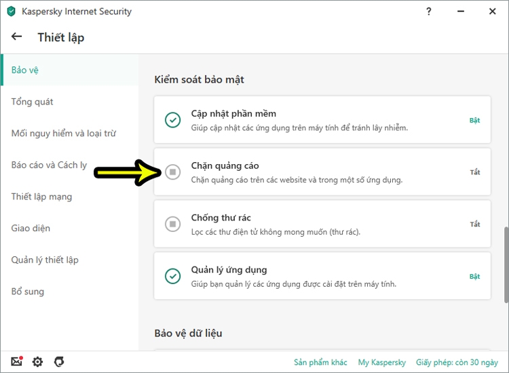Image resolution: width=509 pixels, height=373 pixels.
Task: Enable the Chống thư rác toggle
Action: (x=173, y=224)
